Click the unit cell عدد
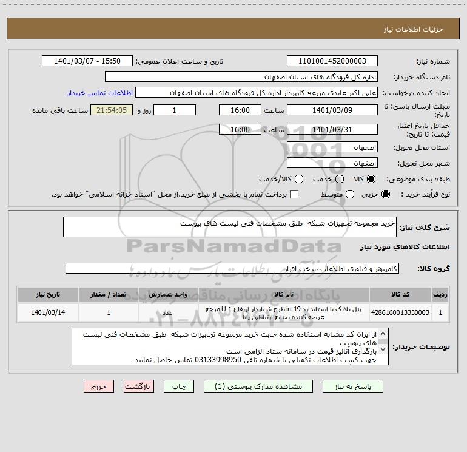The height and width of the screenshot is (452, 467). pos(168,312)
